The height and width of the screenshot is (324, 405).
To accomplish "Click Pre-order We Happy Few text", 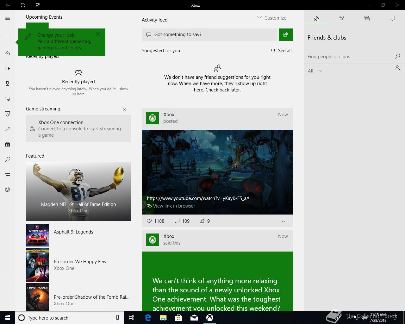I will pyautogui.click(x=80, y=262).
